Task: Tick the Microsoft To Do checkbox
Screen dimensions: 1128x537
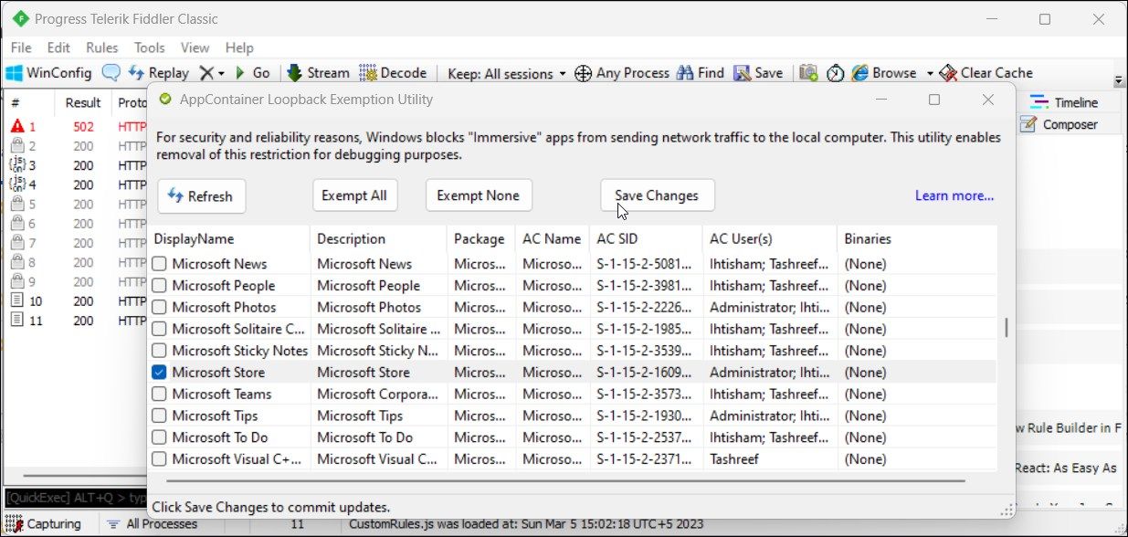Action: (160, 437)
